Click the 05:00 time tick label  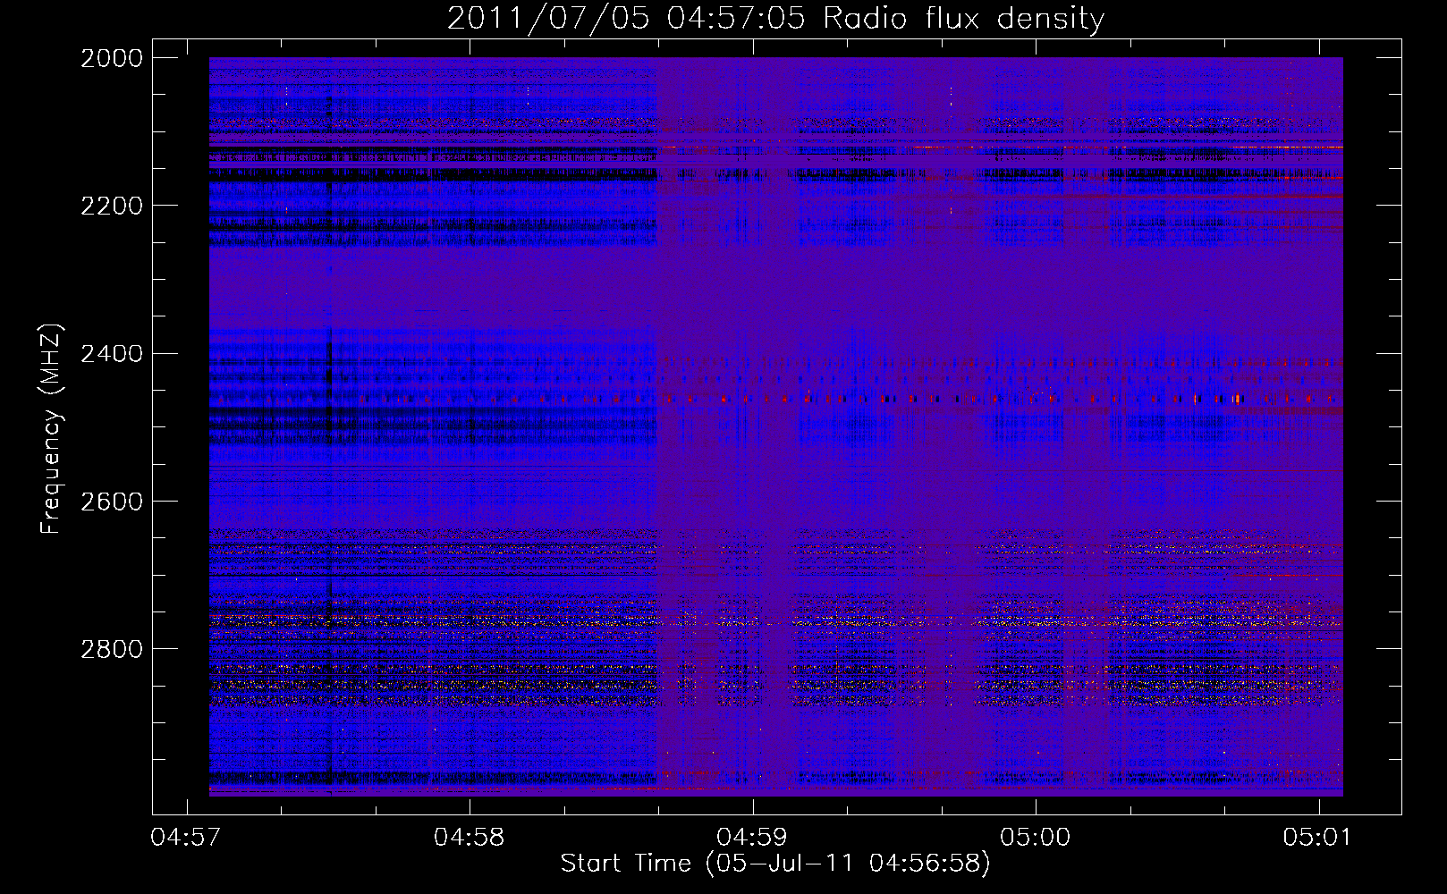[1036, 838]
